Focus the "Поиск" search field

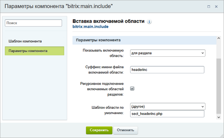coord(33,23)
